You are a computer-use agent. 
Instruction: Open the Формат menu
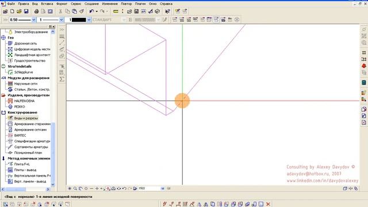tap(62, 4)
